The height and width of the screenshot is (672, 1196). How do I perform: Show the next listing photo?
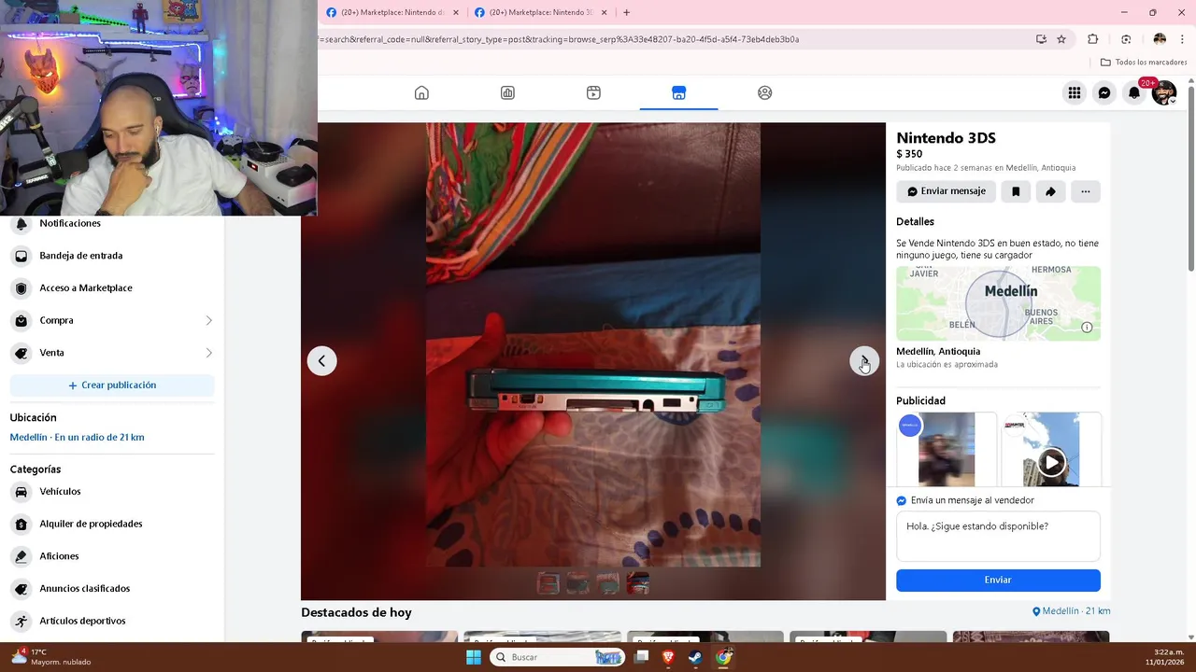tap(864, 361)
